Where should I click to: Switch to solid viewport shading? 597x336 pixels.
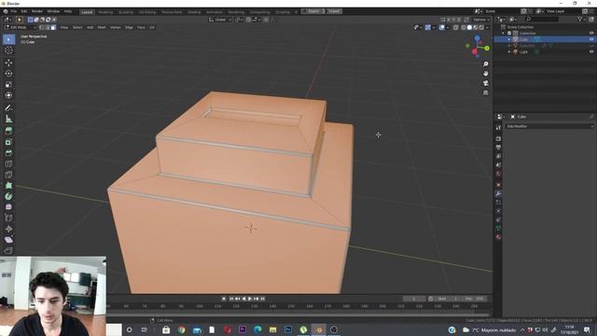469,27
